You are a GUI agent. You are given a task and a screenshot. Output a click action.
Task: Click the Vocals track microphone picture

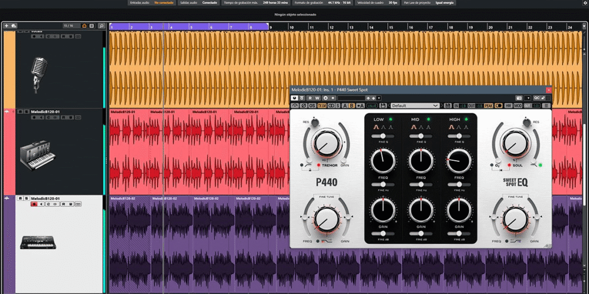click(x=39, y=75)
